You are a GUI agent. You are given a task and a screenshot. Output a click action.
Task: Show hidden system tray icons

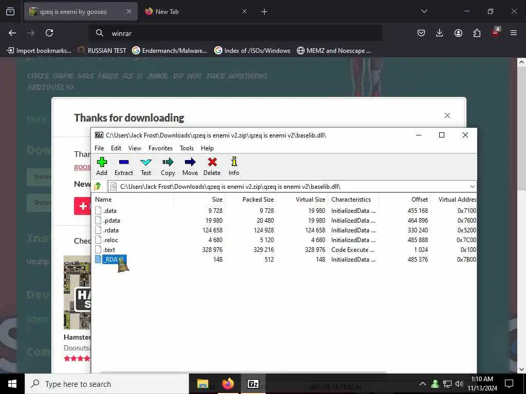pos(423,384)
